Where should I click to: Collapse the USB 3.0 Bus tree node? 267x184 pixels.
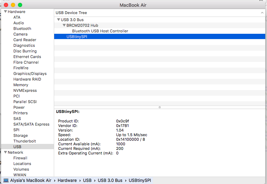(59, 20)
